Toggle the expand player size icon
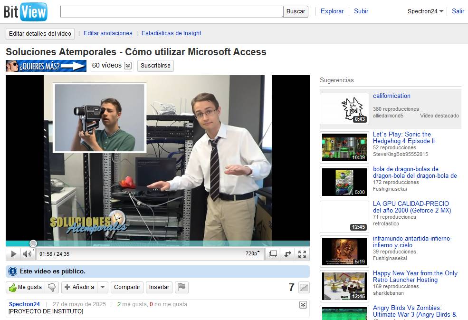Viewport: 468px width, 320px height. (x=273, y=254)
